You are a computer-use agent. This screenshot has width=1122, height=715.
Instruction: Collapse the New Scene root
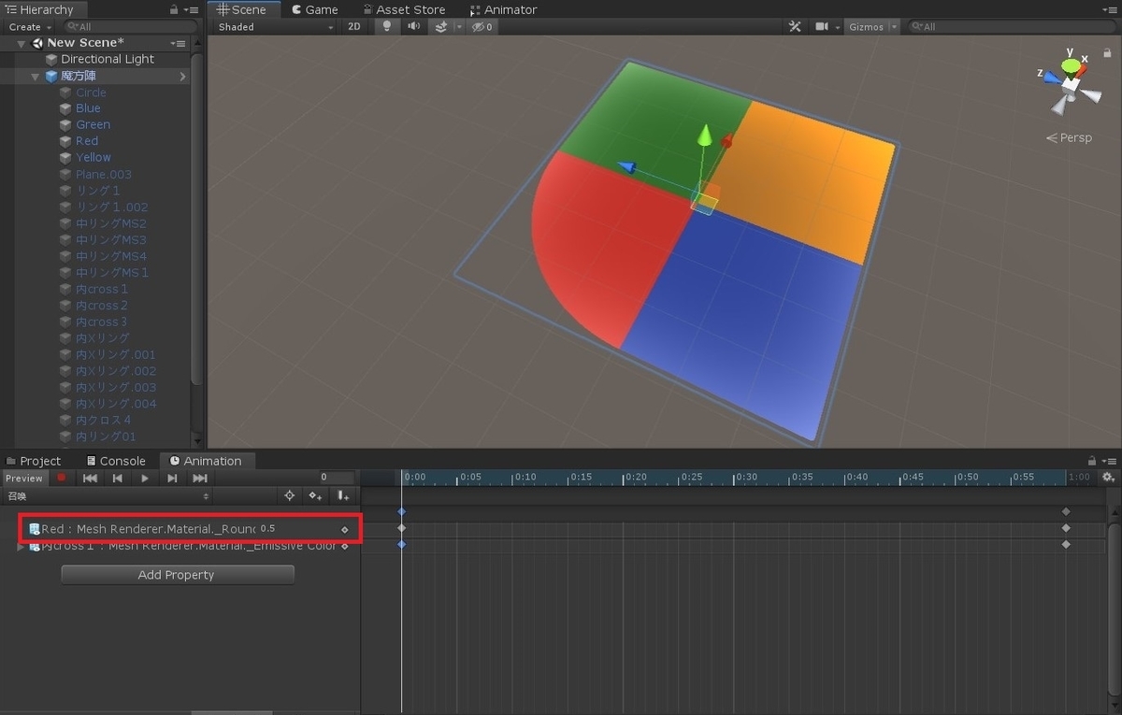pos(22,43)
